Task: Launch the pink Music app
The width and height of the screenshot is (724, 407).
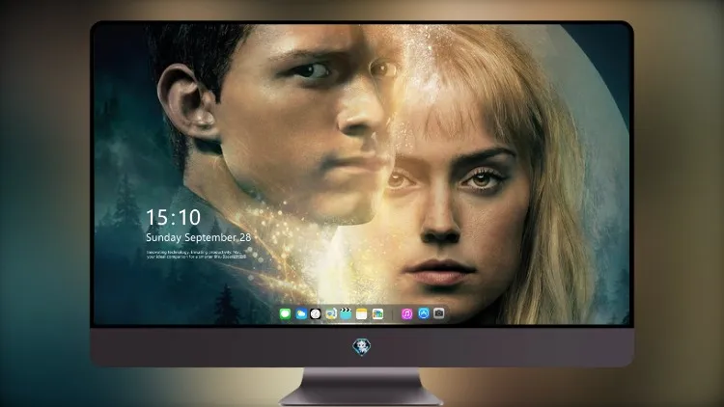Action: point(406,313)
